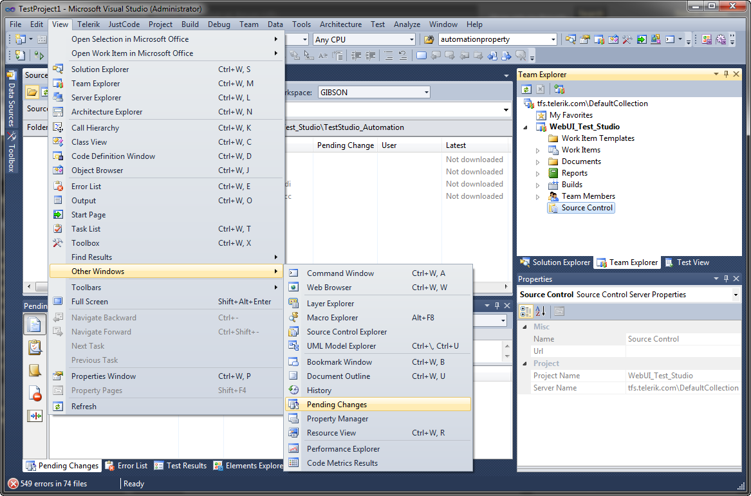Open Source Control properties object dropdown
The width and height of the screenshot is (751, 496).
point(736,295)
